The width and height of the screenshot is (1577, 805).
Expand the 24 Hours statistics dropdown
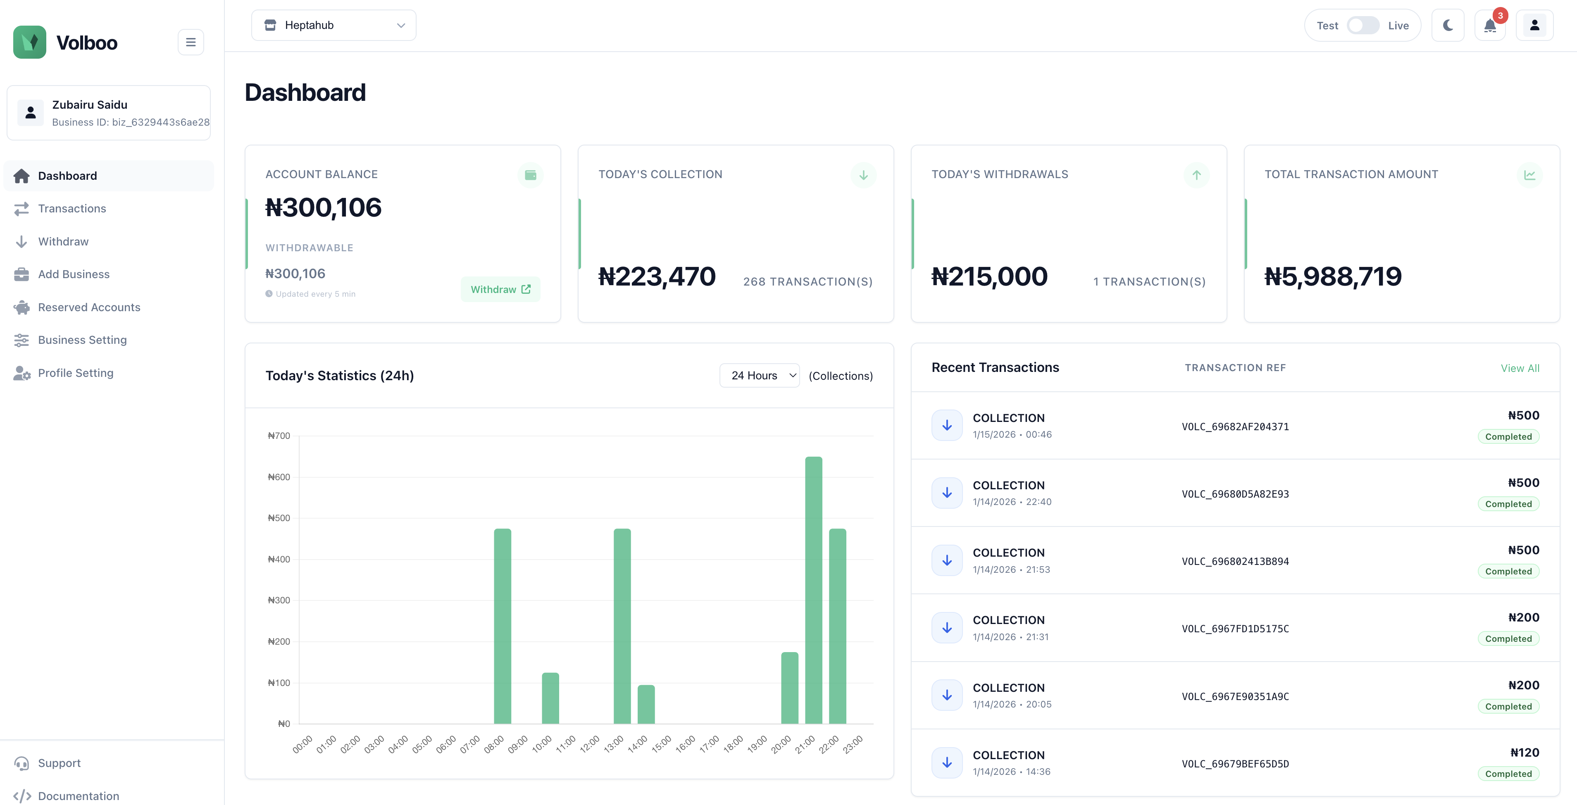[x=760, y=375]
